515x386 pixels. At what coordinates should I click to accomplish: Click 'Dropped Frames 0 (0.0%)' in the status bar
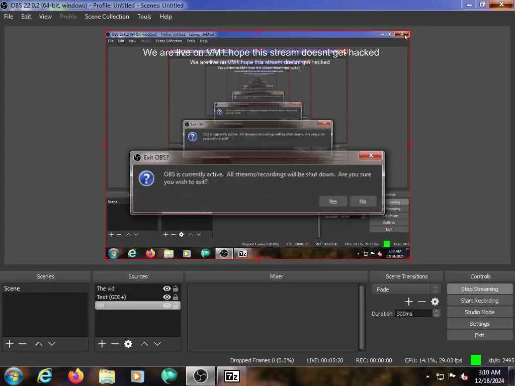tap(262, 360)
